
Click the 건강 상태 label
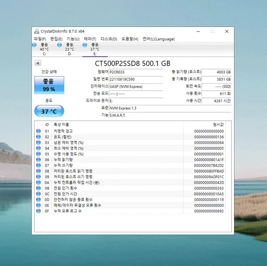point(49,72)
